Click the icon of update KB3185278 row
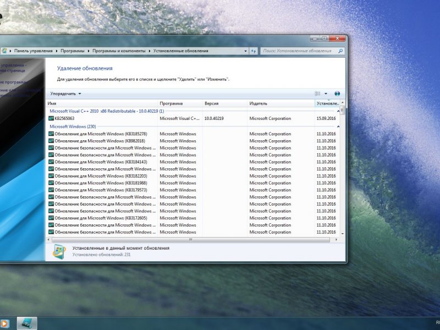Image resolution: width=440 pixels, height=330 pixels. (51, 134)
